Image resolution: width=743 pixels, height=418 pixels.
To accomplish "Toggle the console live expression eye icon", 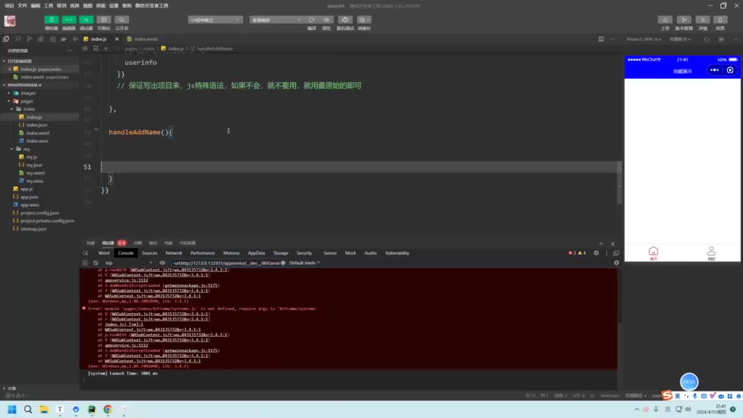I will (162, 263).
